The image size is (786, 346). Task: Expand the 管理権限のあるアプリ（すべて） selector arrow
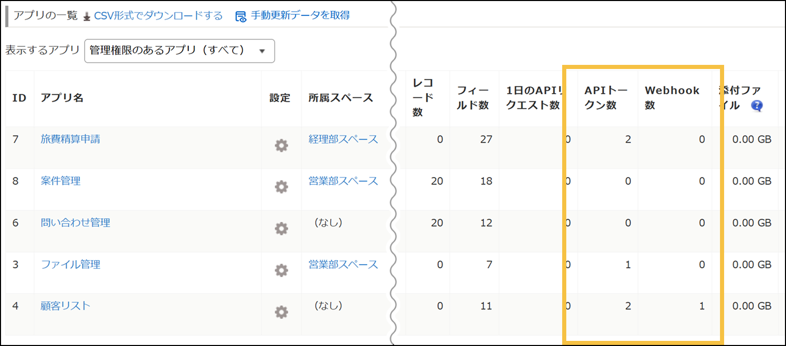(x=263, y=51)
